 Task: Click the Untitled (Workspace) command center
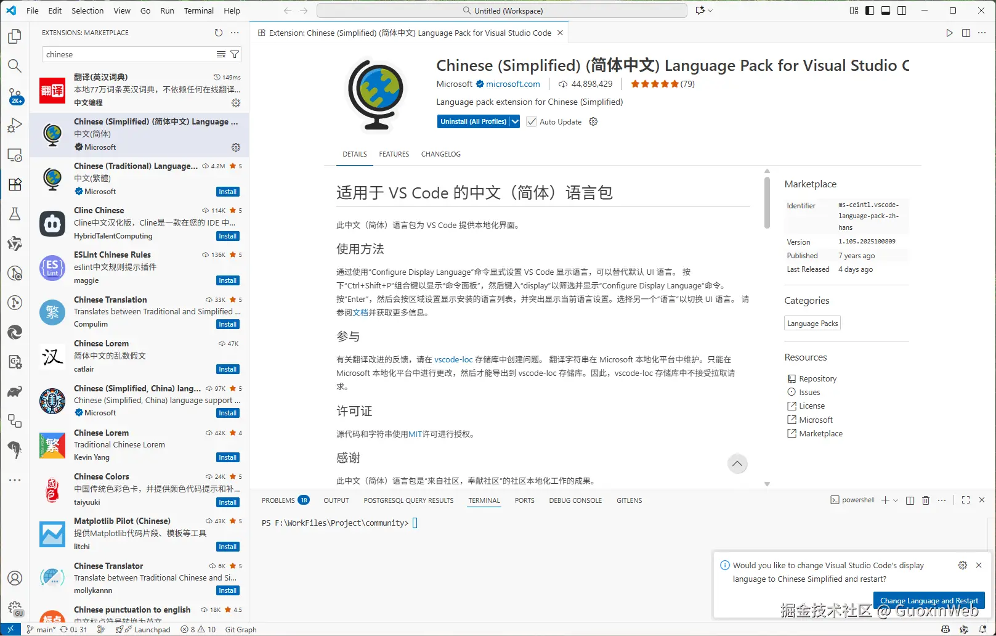click(502, 10)
